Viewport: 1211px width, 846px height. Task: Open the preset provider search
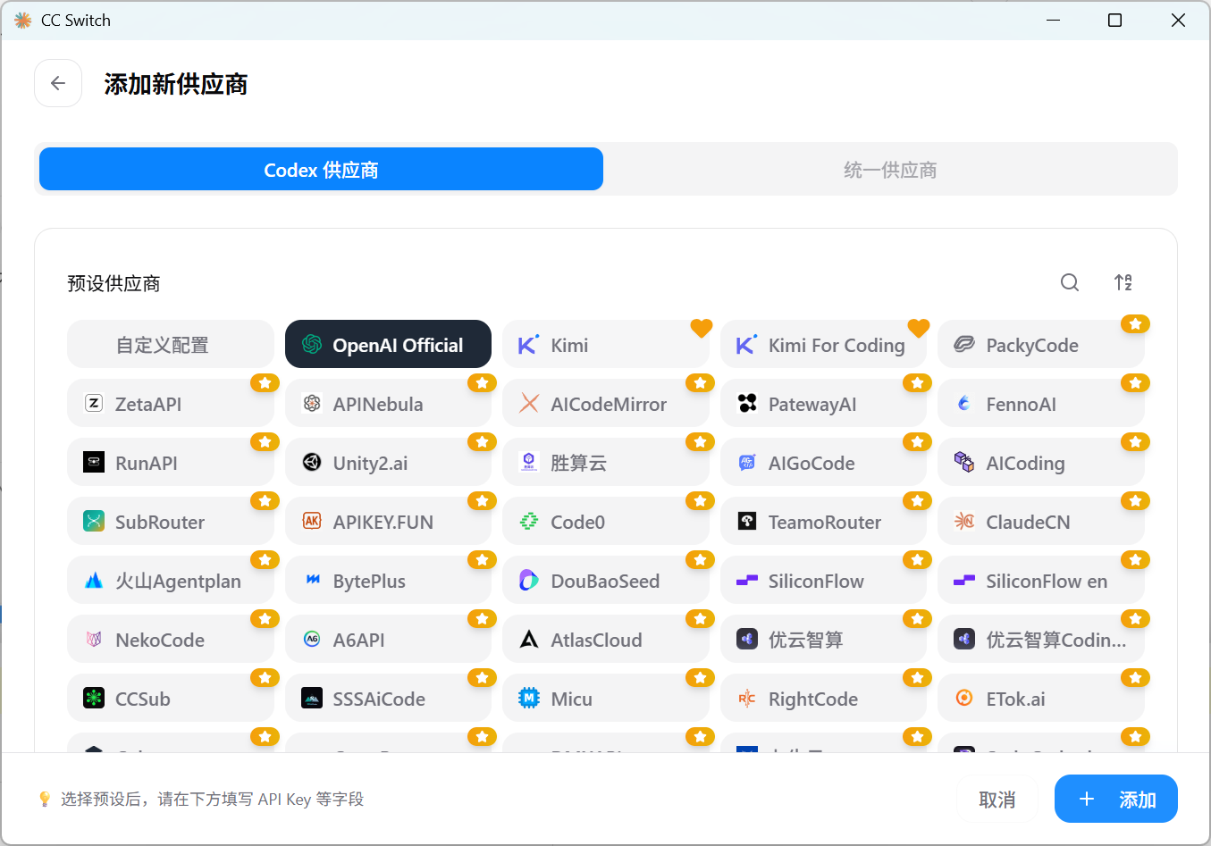[1070, 283]
